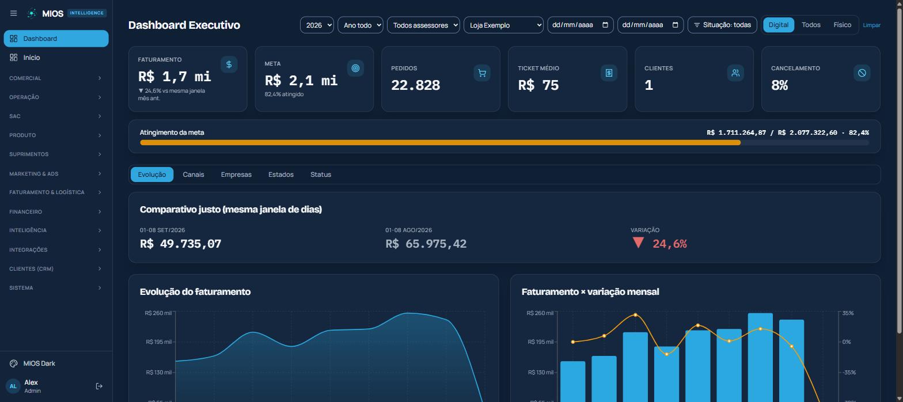This screenshot has height=402, width=903.
Task: Open MIOS Dark theme selector
Action: click(x=56, y=363)
